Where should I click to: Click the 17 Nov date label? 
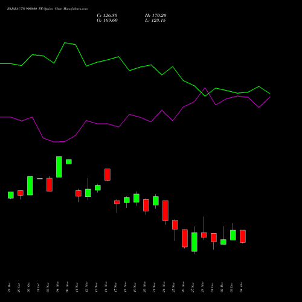(115, 288)
